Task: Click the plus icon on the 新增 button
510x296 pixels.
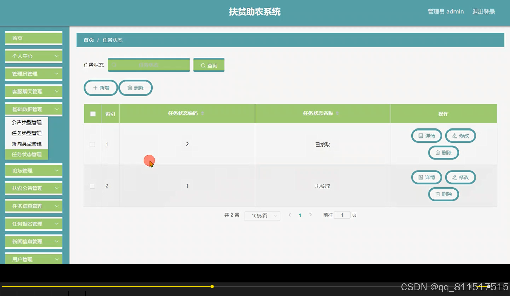Action: [x=95, y=88]
